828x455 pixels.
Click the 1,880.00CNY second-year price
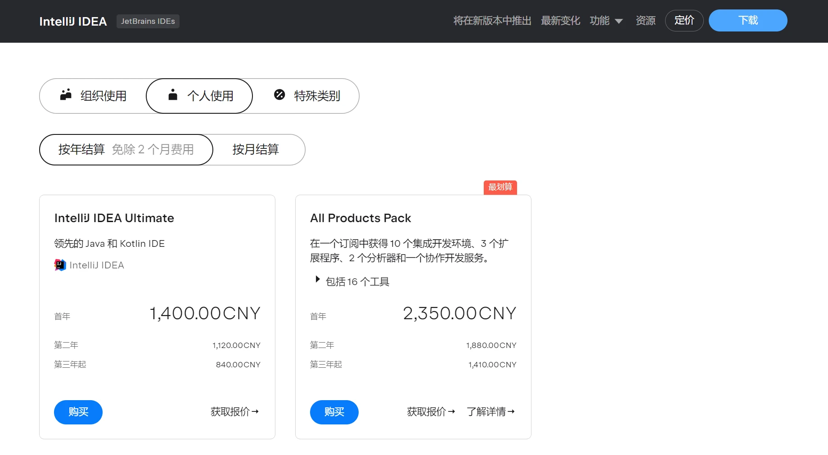491,345
